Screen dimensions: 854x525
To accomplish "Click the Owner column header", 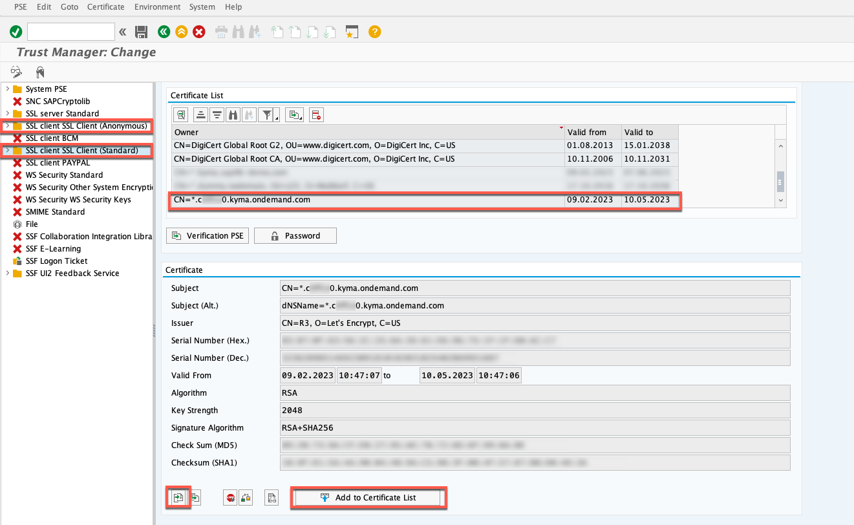I will pyautogui.click(x=368, y=132).
